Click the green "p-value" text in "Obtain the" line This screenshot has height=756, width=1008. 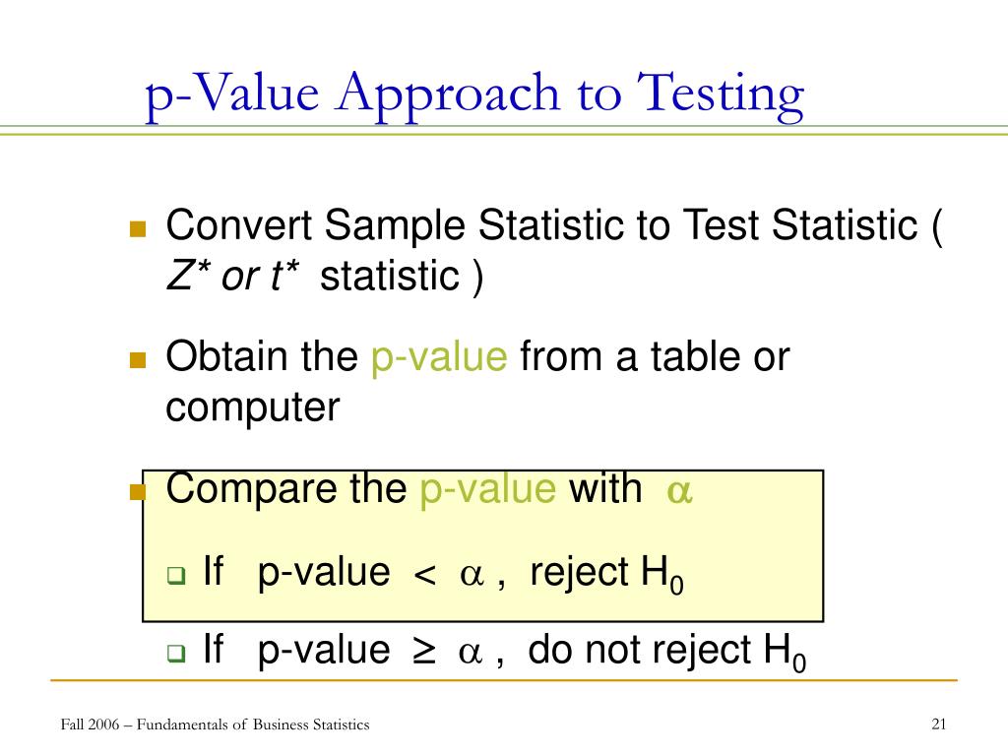(439, 356)
